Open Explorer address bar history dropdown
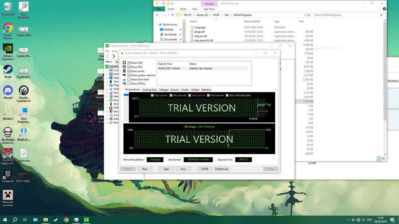This screenshot has width=399, height=224. 305,15
